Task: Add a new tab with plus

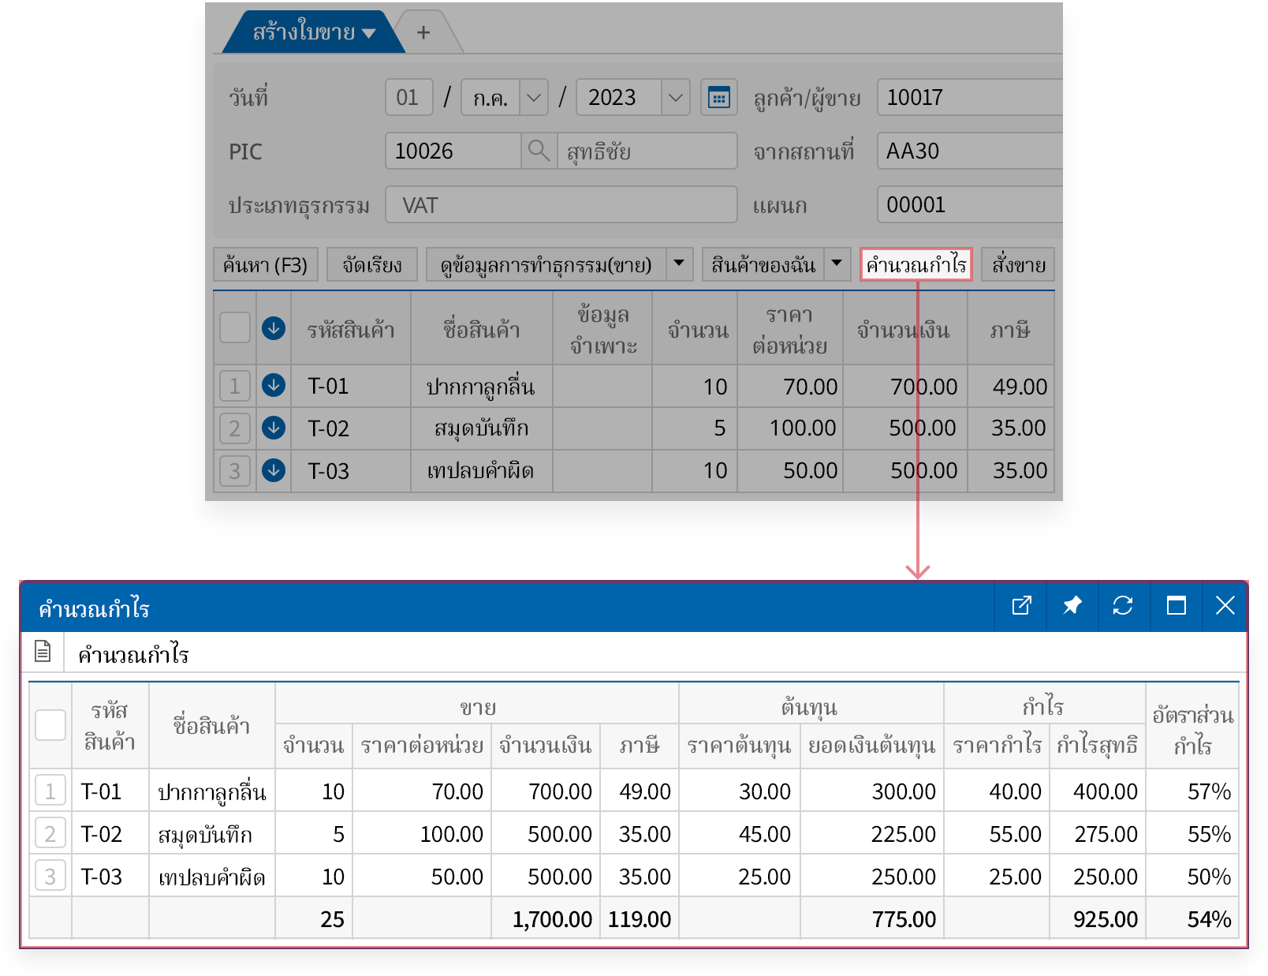Action: [x=423, y=32]
